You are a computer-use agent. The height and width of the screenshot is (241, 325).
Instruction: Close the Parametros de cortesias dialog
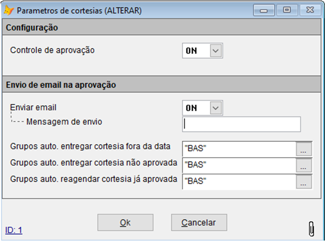click(308, 10)
